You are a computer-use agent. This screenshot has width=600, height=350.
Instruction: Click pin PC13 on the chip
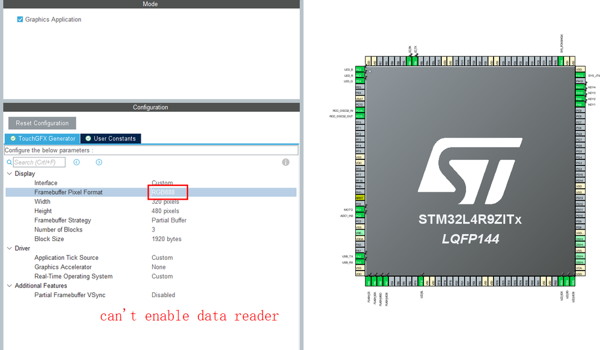(x=360, y=105)
